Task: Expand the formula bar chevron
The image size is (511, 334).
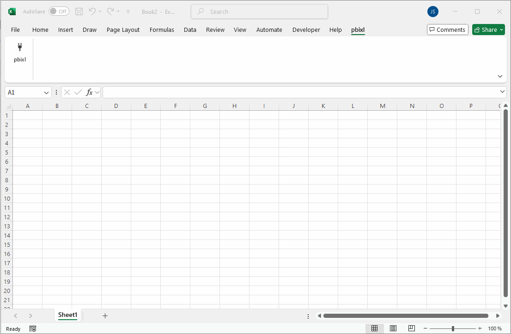Action: 502,92
